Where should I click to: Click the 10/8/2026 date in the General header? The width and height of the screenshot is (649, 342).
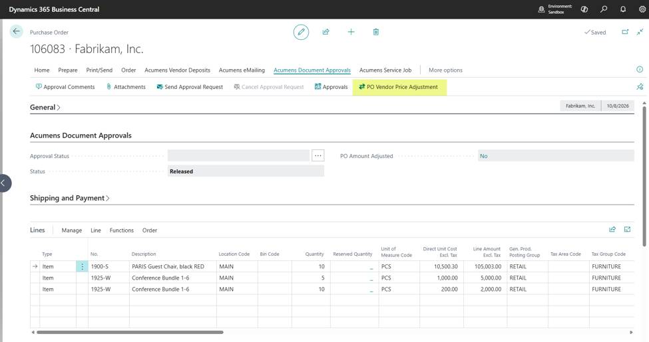point(618,106)
